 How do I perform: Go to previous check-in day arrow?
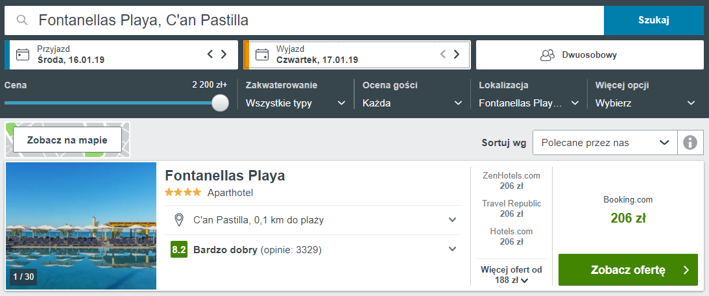(x=210, y=55)
